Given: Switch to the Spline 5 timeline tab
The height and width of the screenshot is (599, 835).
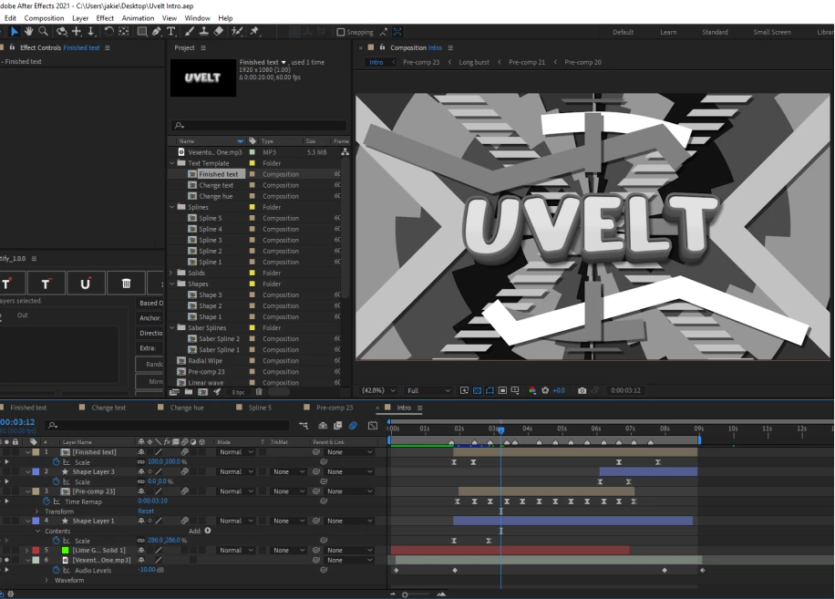Looking at the screenshot, I should pos(260,408).
